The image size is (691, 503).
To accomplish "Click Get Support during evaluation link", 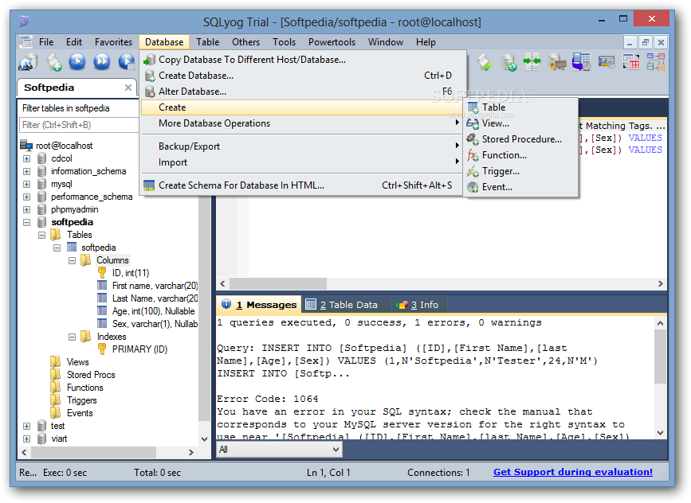I will (x=572, y=472).
